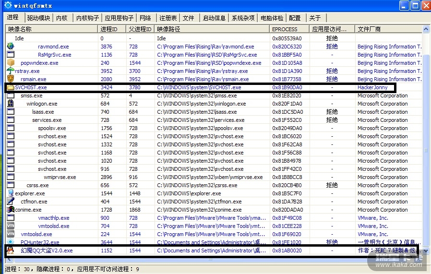Screen dimensions: 431x274
Task: Open the 电脑体检 tab
Action: [272, 18]
